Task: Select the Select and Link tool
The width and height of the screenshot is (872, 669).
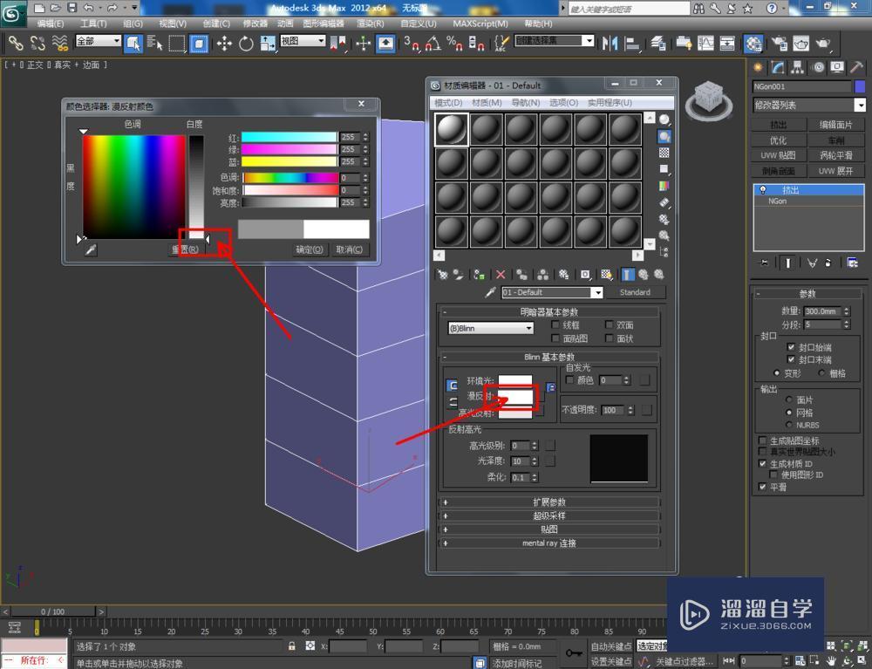Action: tap(15, 43)
